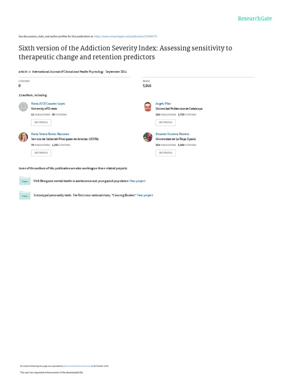Click the Schizotypal traits project folder icon
The image size is (286, 381).
click(25, 195)
